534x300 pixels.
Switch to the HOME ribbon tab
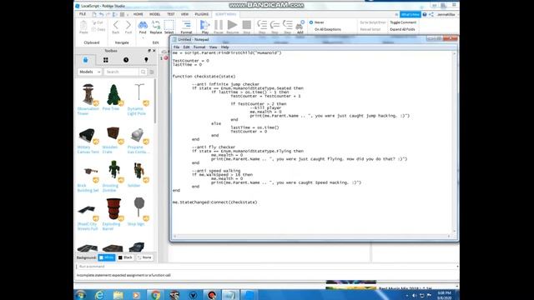click(x=138, y=14)
